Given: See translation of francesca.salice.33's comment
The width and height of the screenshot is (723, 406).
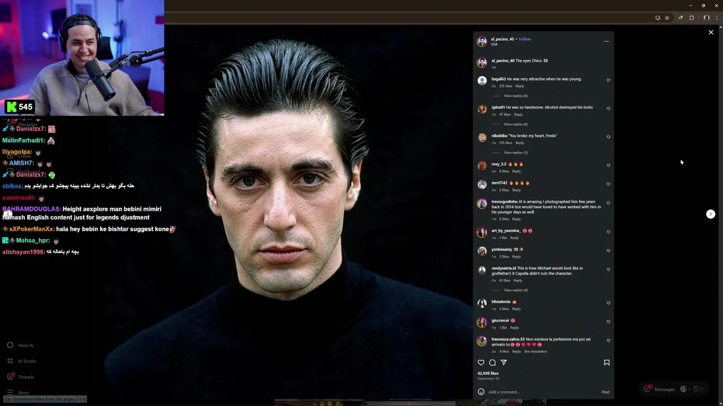Looking at the screenshot, I should [535, 351].
